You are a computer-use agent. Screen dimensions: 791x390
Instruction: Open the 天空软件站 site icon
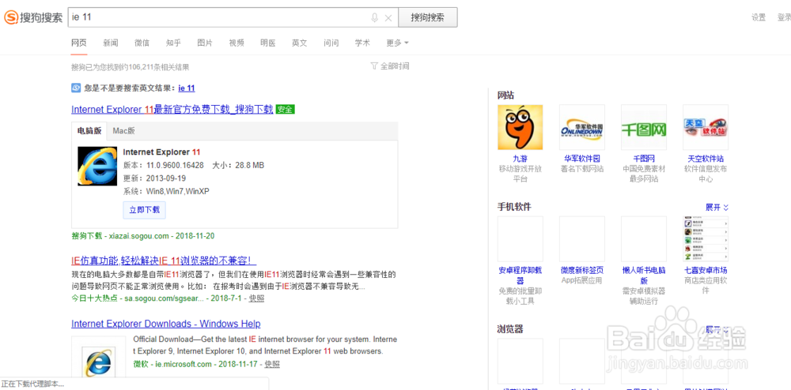tap(706, 127)
